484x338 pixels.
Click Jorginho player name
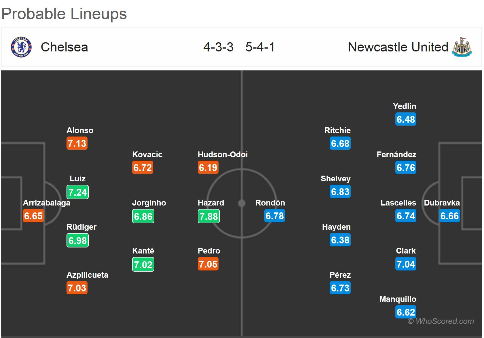click(x=149, y=203)
